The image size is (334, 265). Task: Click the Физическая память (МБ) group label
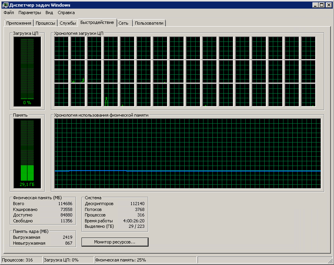(x=37, y=198)
